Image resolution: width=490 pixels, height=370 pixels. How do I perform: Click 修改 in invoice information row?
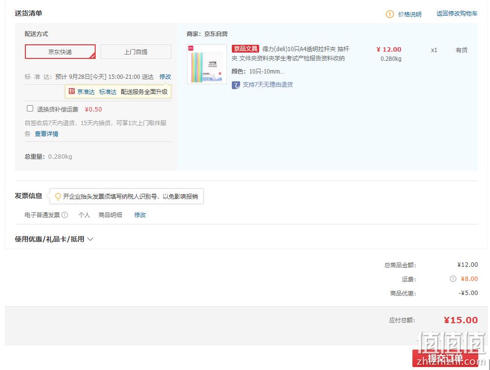[140, 215]
